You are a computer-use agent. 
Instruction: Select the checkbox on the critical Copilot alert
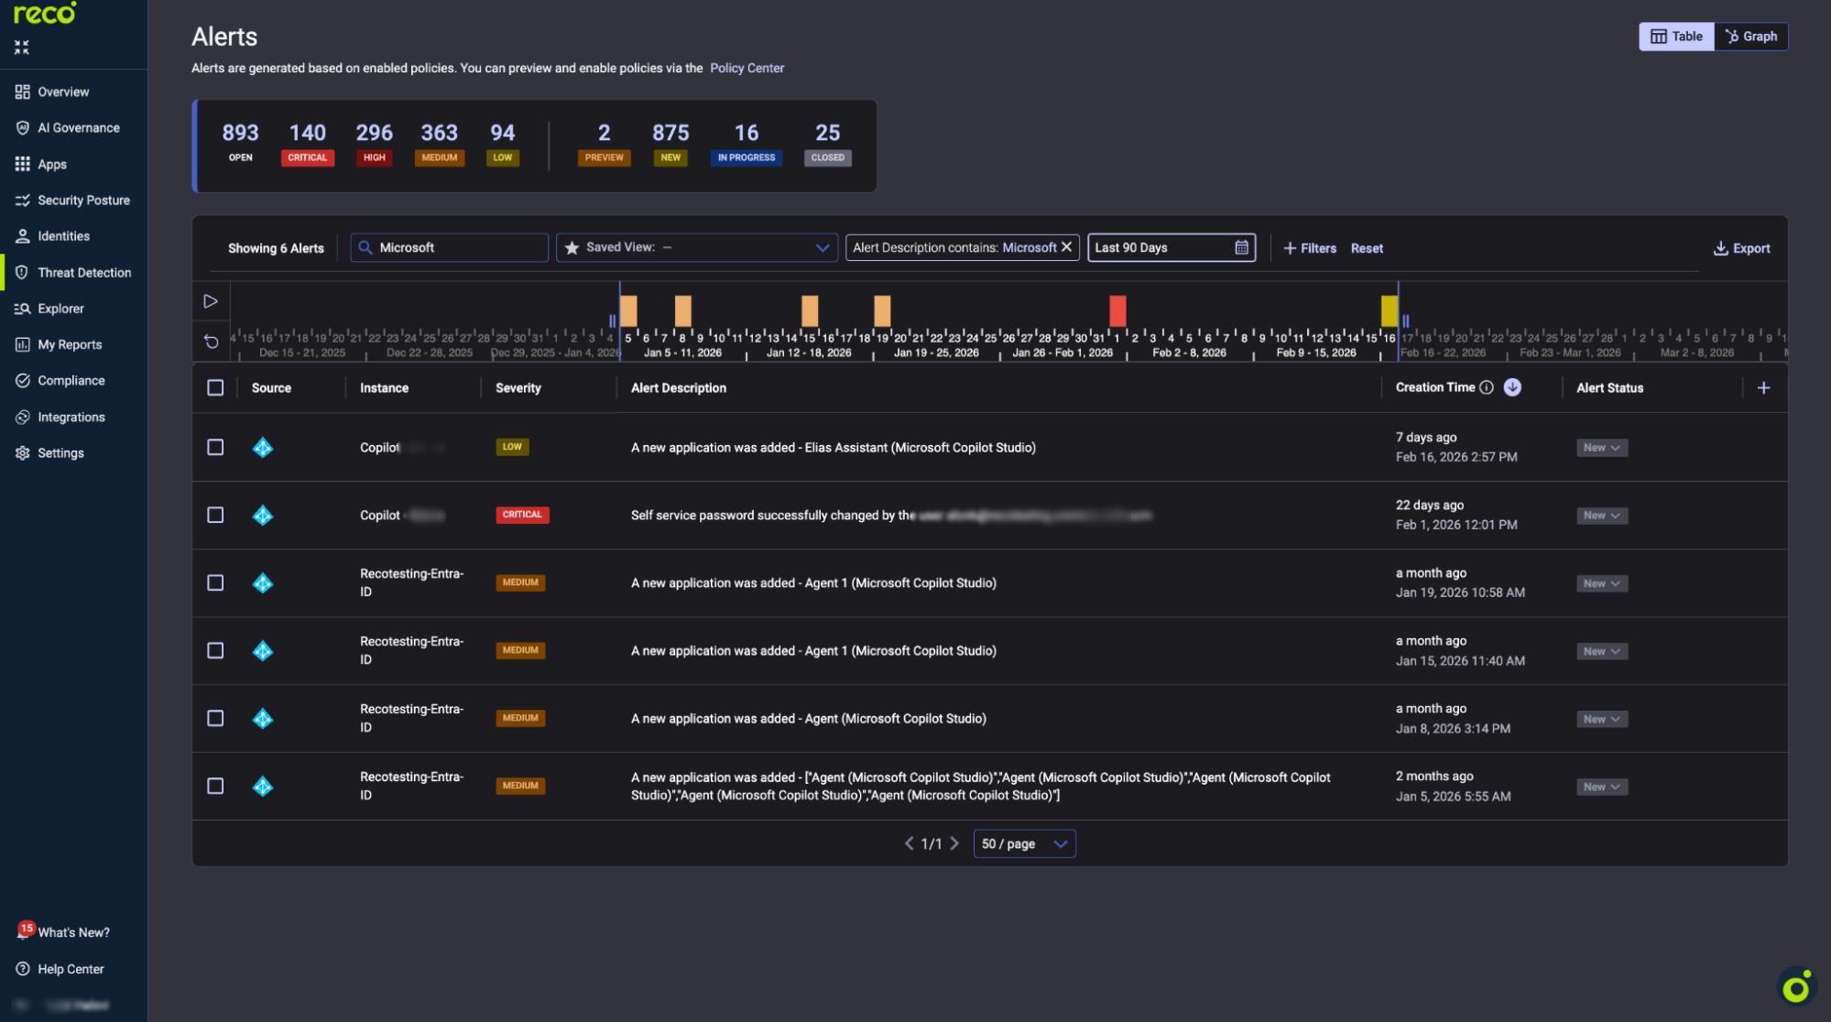click(x=216, y=515)
